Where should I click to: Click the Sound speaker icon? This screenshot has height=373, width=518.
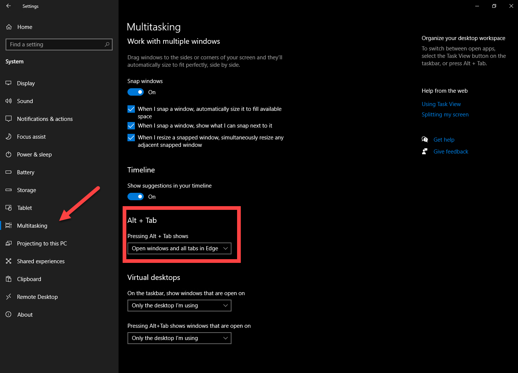[x=9, y=101]
